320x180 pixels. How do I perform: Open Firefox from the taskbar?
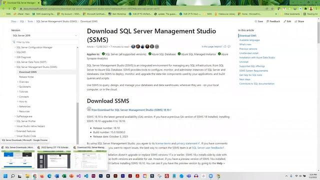click(42, 176)
